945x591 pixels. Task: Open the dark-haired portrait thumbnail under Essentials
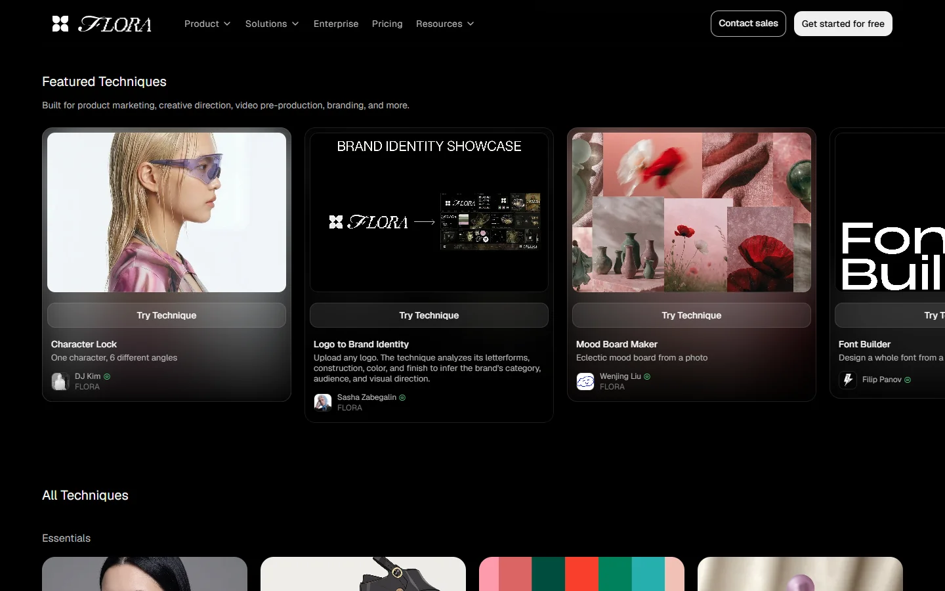click(x=144, y=574)
